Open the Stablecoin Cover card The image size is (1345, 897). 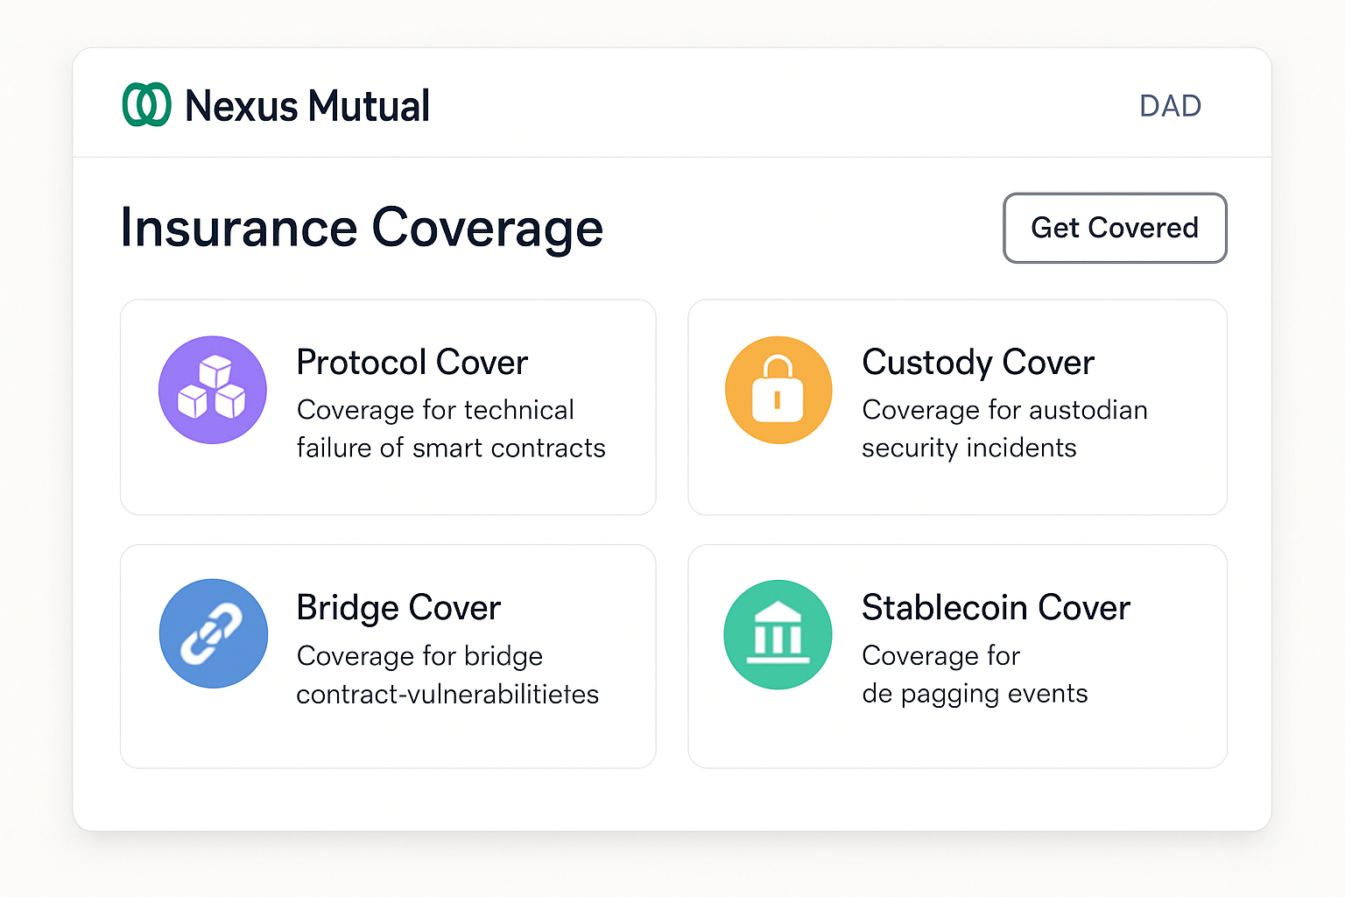(x=957, y=656)
